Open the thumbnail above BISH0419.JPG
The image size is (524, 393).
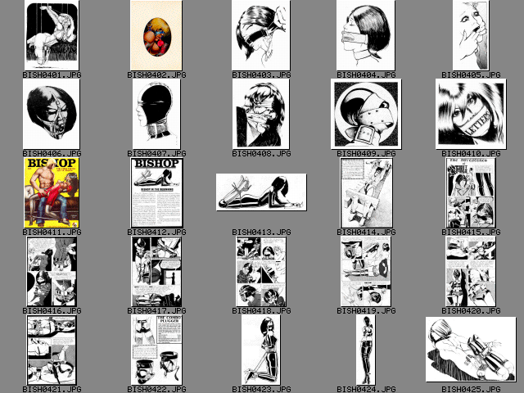366,271
